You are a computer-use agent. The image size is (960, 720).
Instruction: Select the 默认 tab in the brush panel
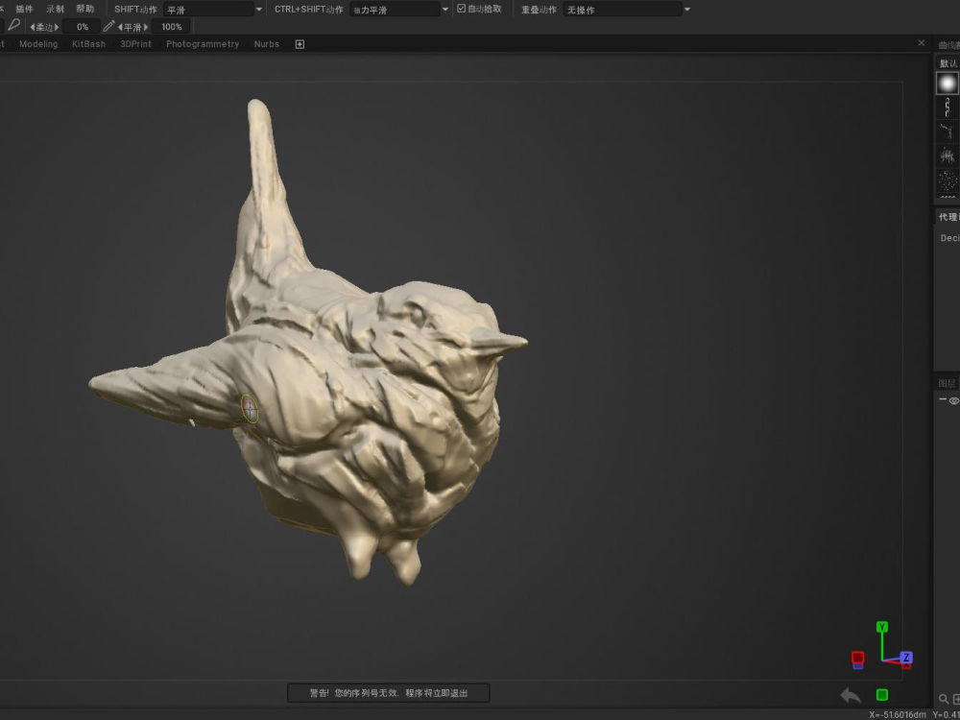[x=948, y=63]
